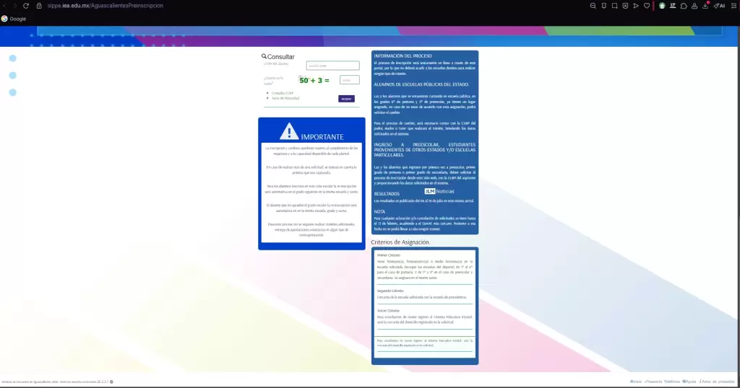This screenshot has height=388, width=740.
Task: Click the reload page icon
Action: [x=27, y=6]
